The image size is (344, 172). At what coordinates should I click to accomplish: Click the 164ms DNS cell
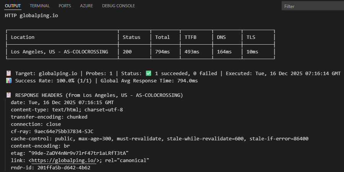click(224, 52)
